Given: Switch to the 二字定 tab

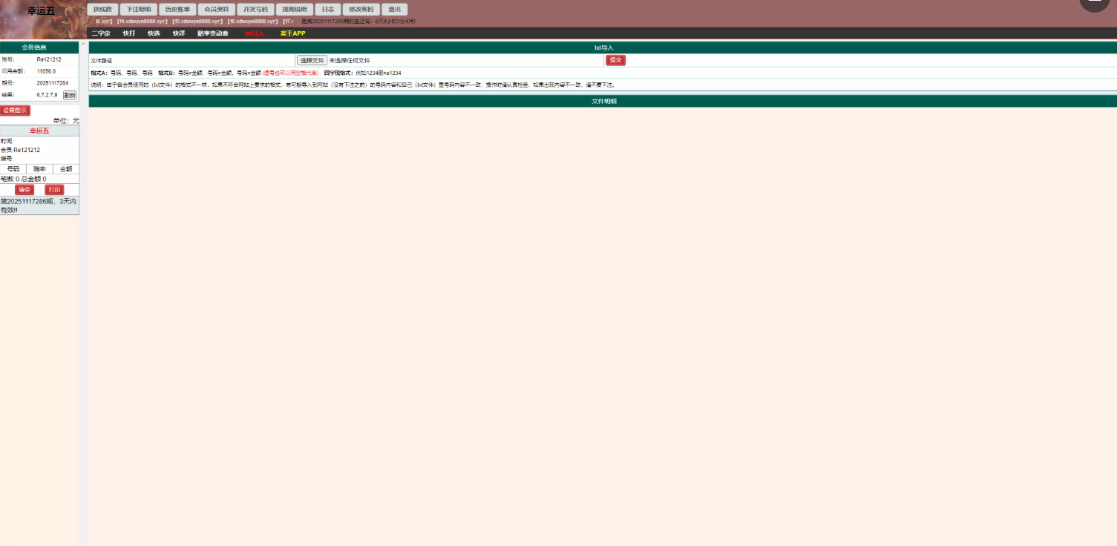Looking at the screenshot, I should coord(100,33).
